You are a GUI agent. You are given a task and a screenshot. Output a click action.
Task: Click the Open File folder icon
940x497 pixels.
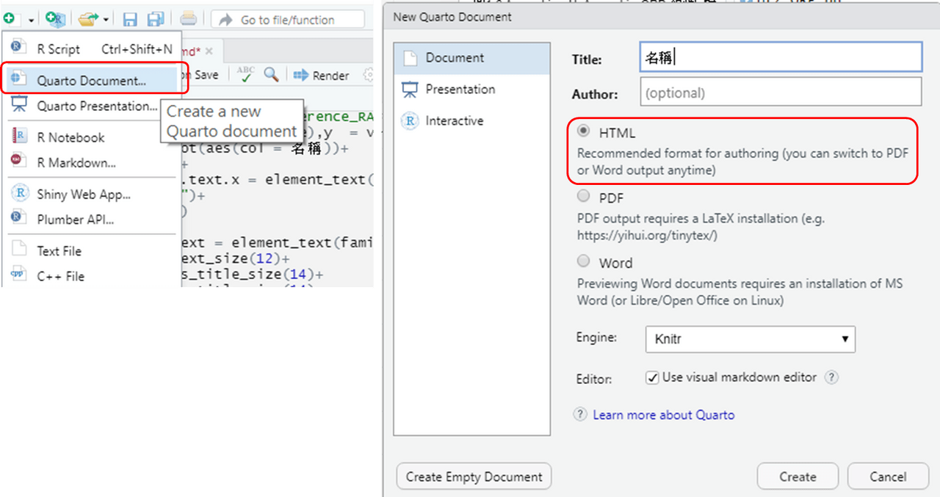tap(88, 19)
